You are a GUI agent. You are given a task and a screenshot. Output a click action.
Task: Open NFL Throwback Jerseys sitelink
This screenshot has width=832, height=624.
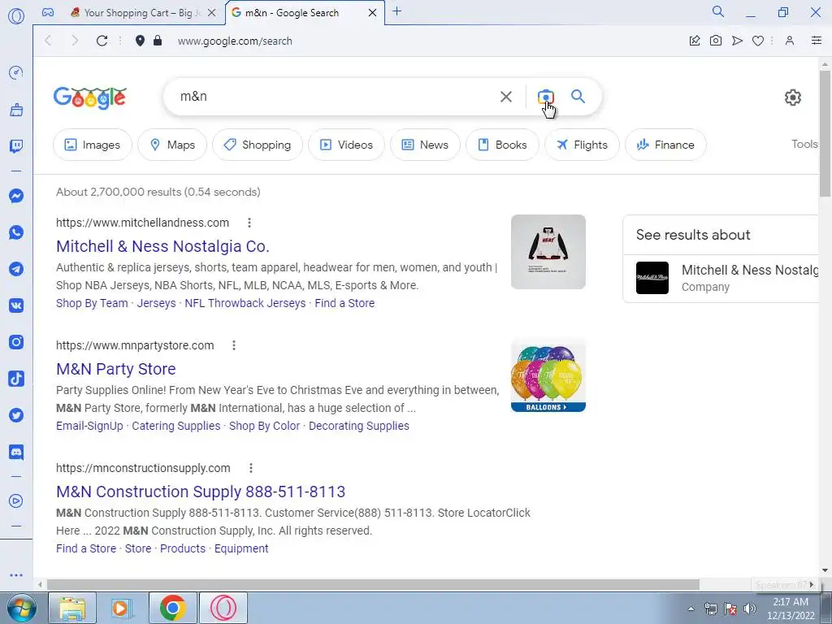[x=245, y=303]
